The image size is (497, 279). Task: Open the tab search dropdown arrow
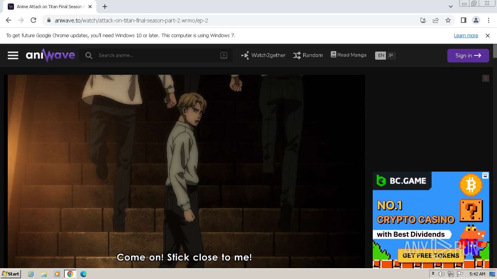click(450, 7)
